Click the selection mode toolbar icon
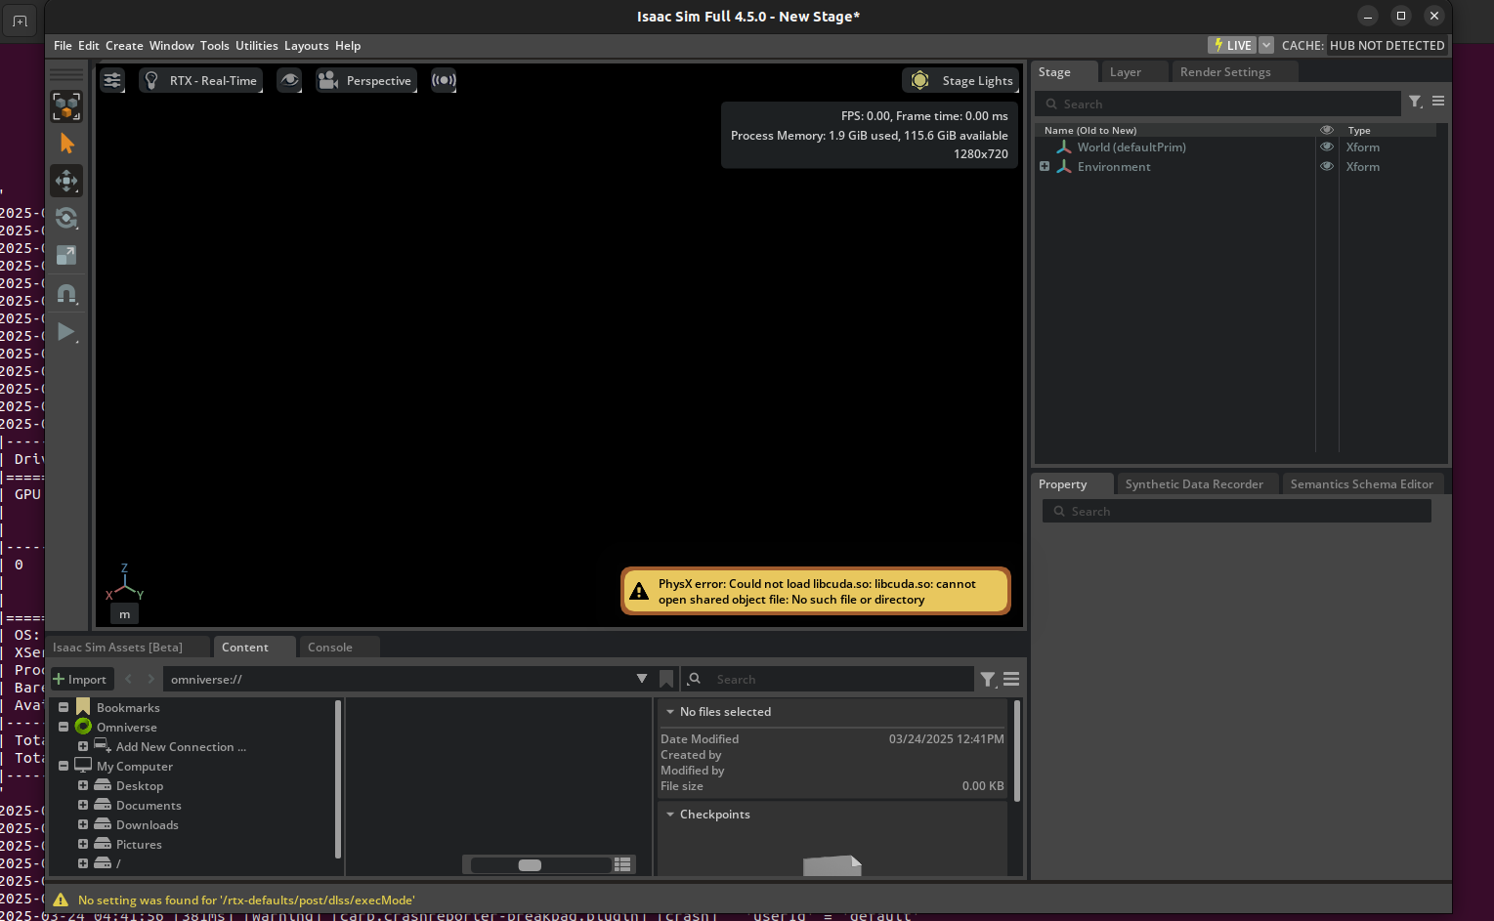Image resolution: width=1494 pixels, height=921 pixels. point(66,106)
